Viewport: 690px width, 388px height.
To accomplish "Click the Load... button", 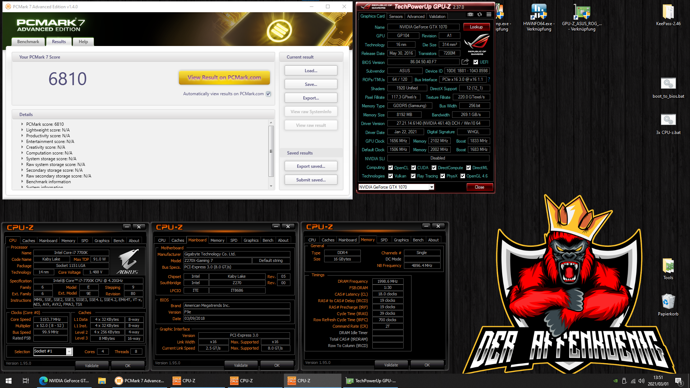I will click(x=311, y=71).
